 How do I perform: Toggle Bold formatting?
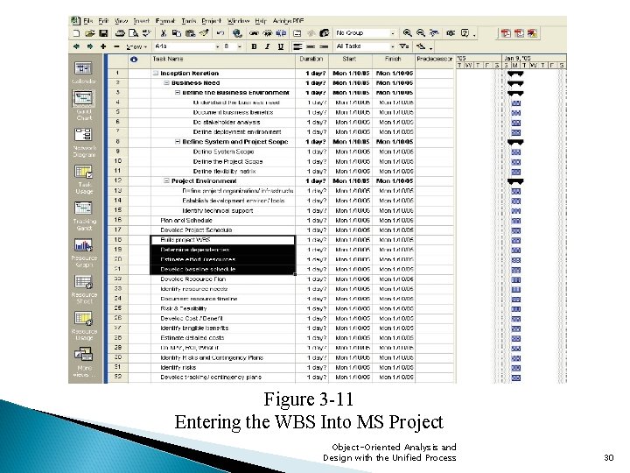(254, 46)
